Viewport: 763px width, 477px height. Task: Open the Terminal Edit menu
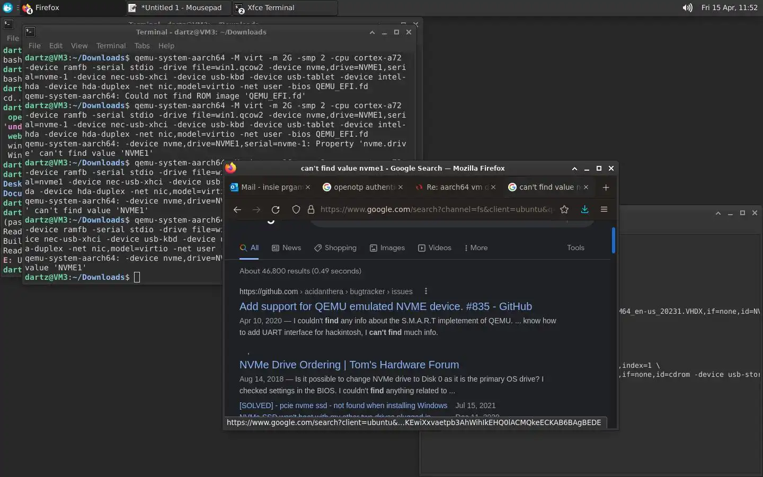click(56, 46)
